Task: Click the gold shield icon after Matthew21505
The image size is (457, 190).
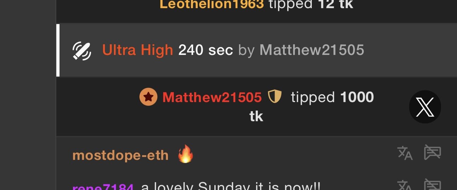Action: (275, 96)
